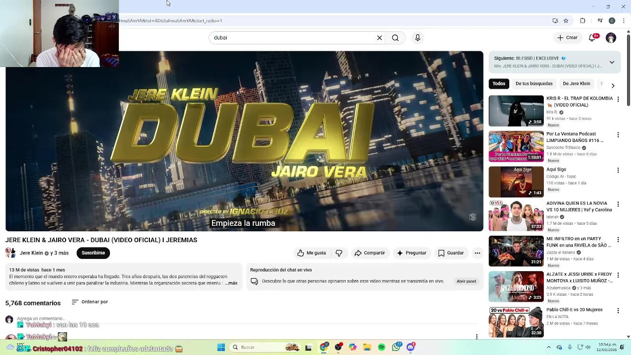This screenshot has height=355, width=631.
Task: Dislike the video with thumbs down
Action: [x=339, y=253]
